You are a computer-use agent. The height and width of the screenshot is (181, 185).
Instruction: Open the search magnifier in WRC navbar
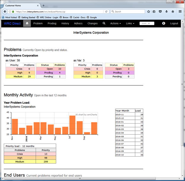pyautogui.click(x=104, y=23)
